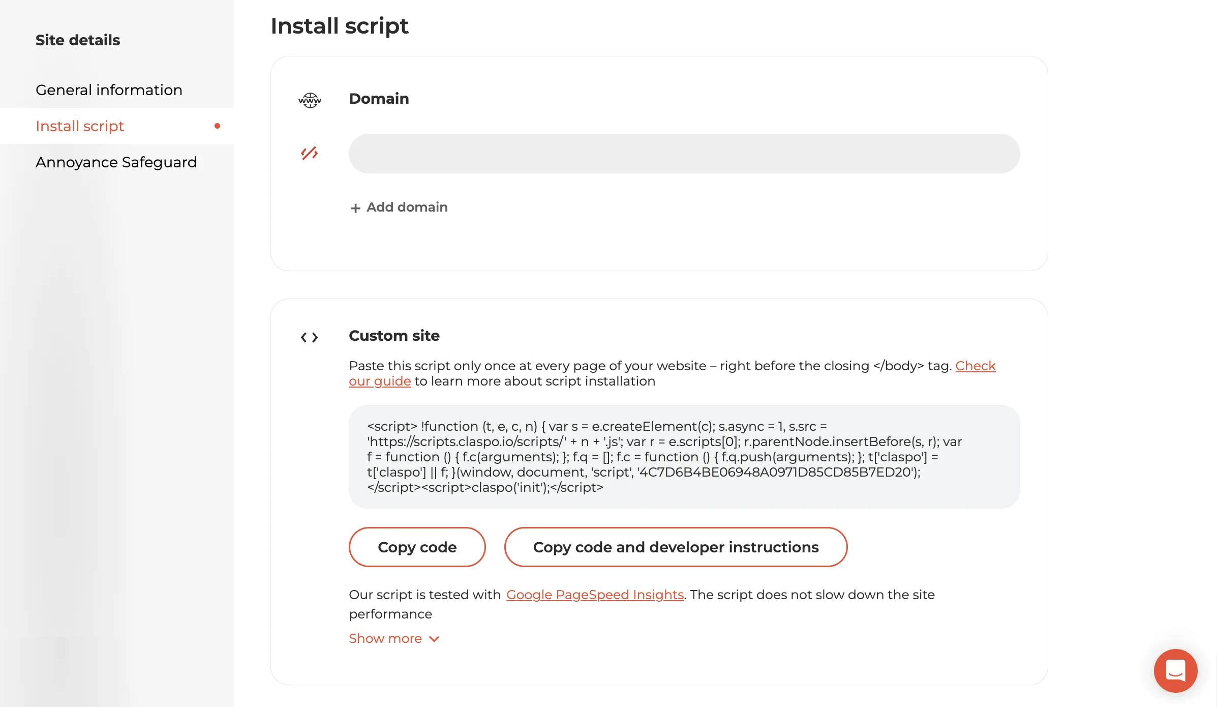1217x707 pixels.
Task: Expand the Show more chevron arrow
Action: (x=434, y=639)
